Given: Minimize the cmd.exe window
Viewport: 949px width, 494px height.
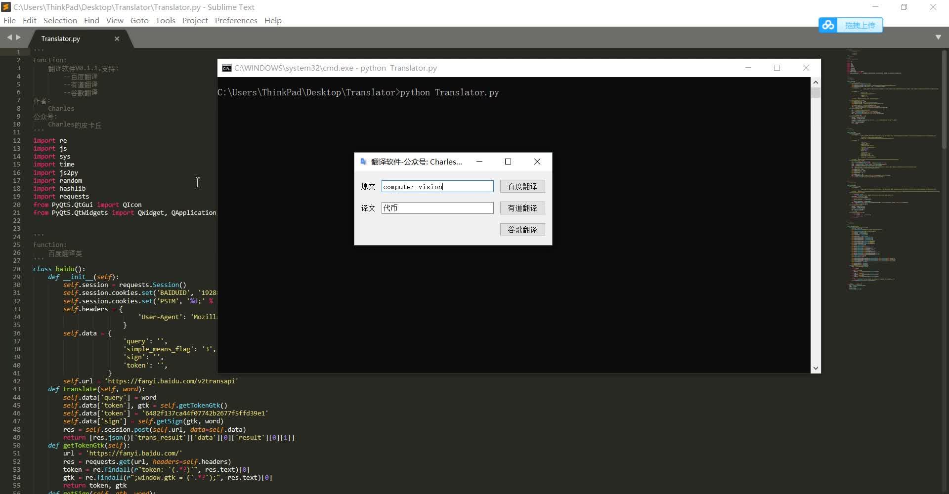Looking at the screenshot, I should (x=748, y=68).
